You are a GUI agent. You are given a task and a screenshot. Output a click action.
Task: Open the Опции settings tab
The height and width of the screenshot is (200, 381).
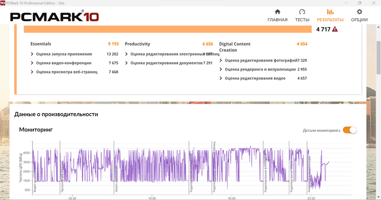point(359,16)
